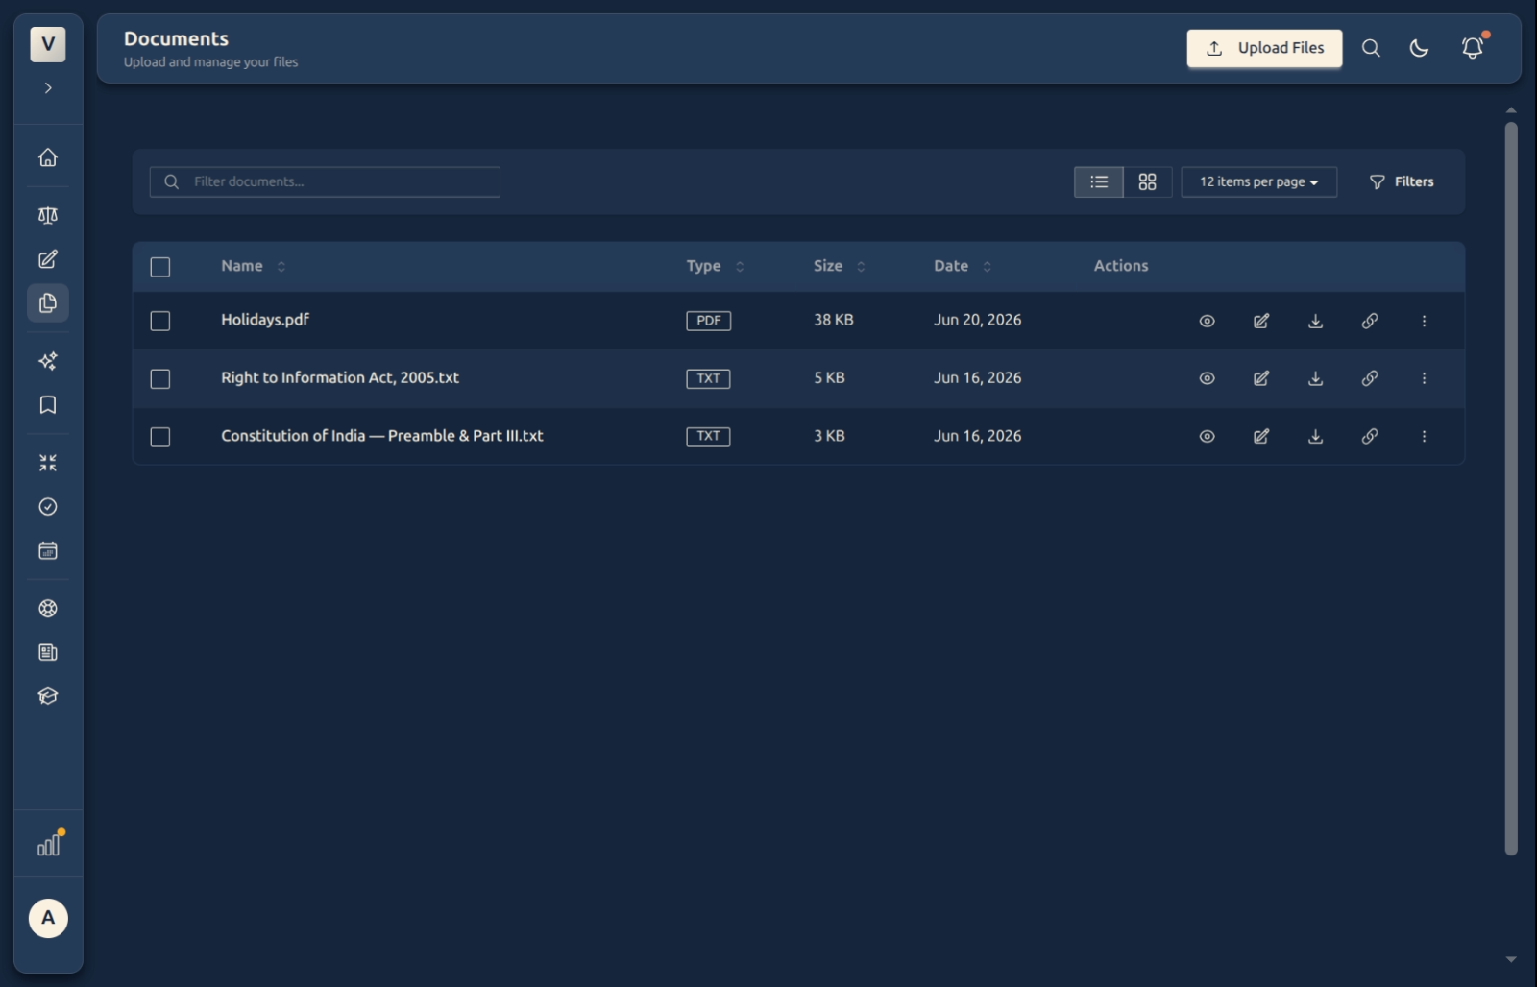This screenshot has height=987, width=1537.
Task: Click the 38 KB size cell
Action: click(834, 320)
